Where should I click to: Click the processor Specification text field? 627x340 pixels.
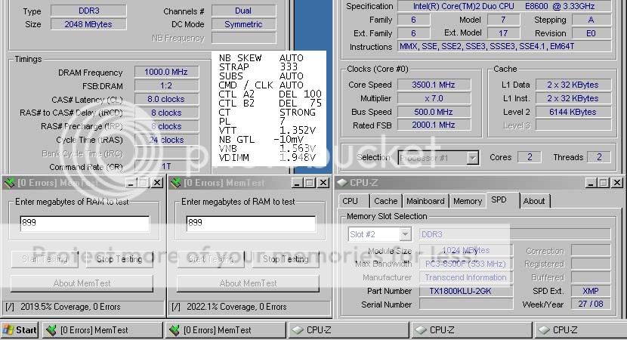[504, 6]
